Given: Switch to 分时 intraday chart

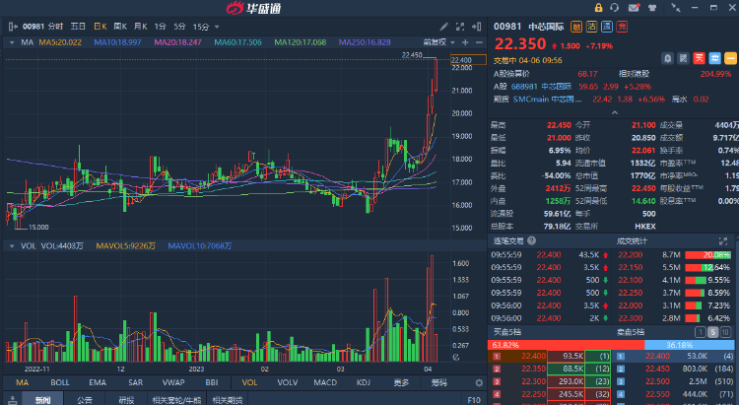Looking at the screenshot, I should tap(55, 27).
